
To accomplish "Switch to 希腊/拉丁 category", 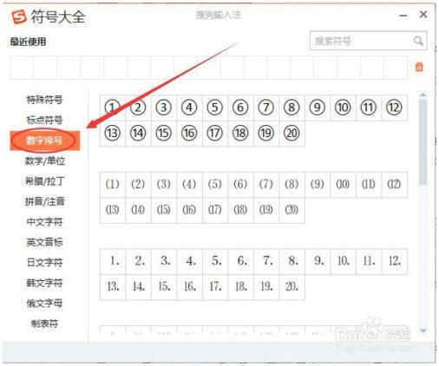I will [45, 181].
